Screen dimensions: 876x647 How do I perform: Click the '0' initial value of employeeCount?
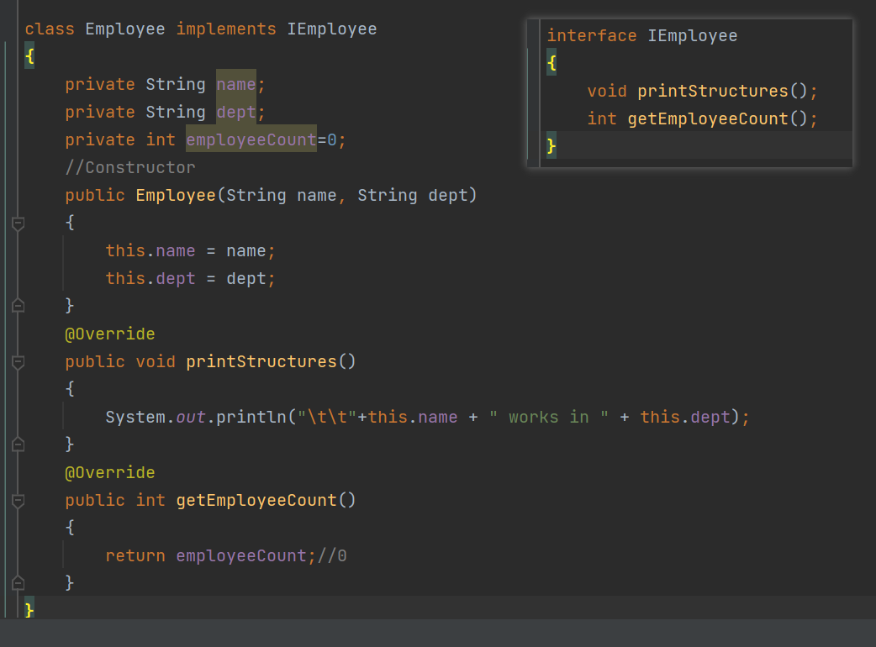[332, 139]
